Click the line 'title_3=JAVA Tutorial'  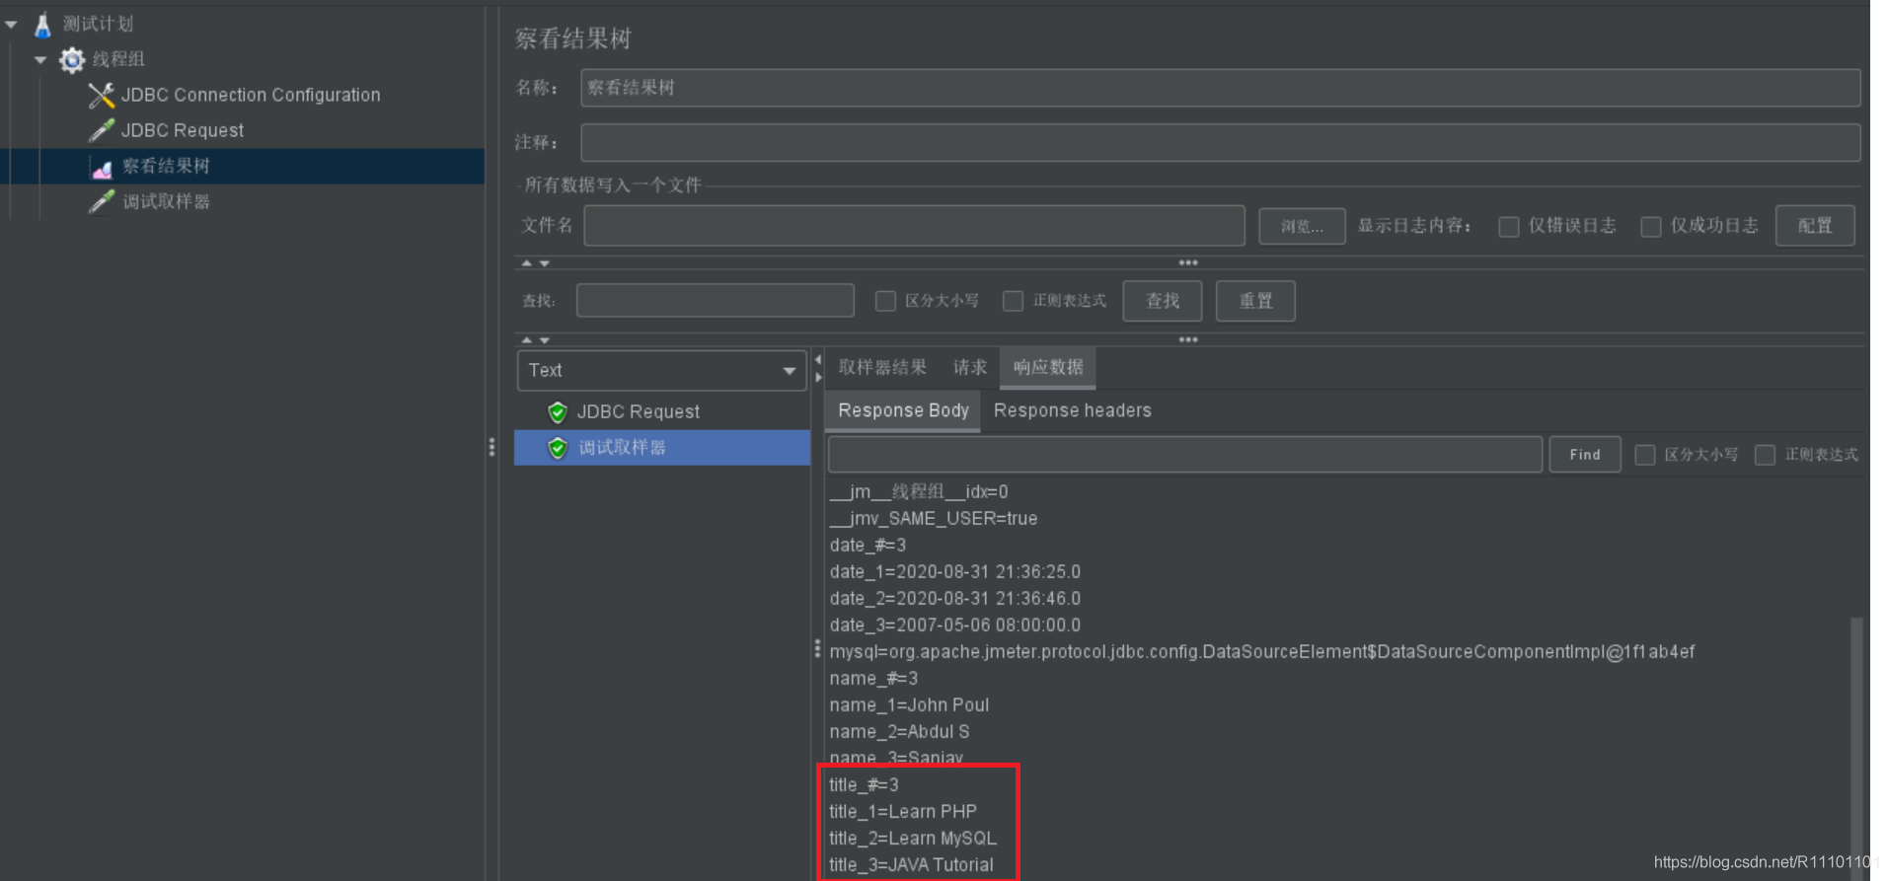tap(911, 865)
